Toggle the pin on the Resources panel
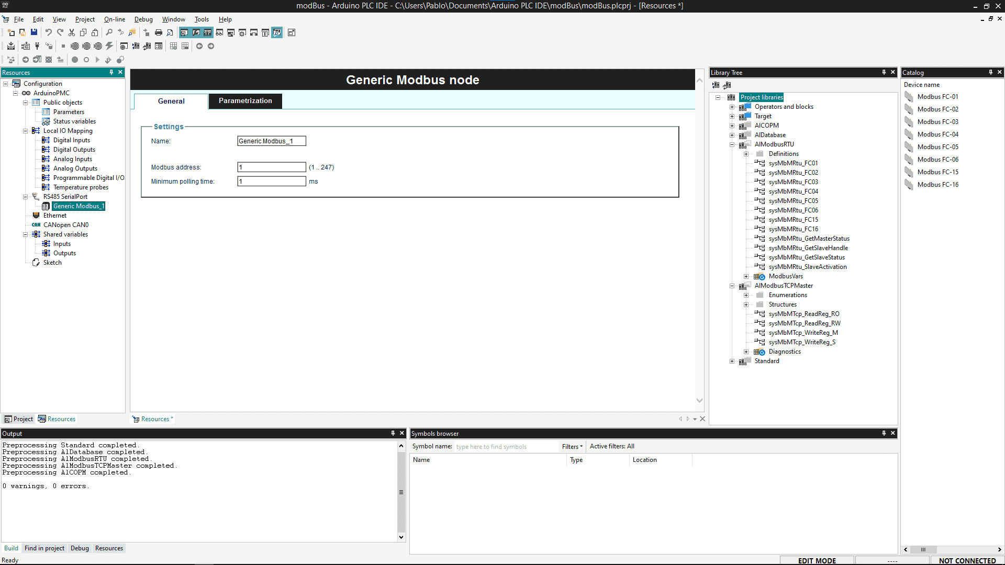This screenshot has height=565, width=1005. (111, 72)
